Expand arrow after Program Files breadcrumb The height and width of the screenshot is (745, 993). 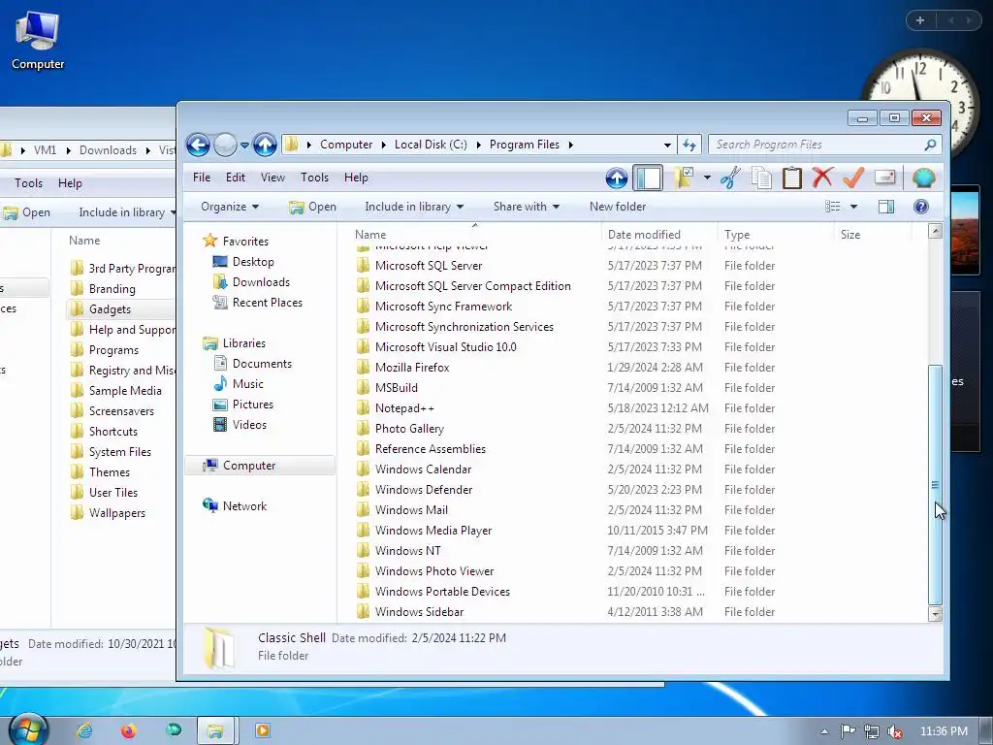click(x=570, y=146)
